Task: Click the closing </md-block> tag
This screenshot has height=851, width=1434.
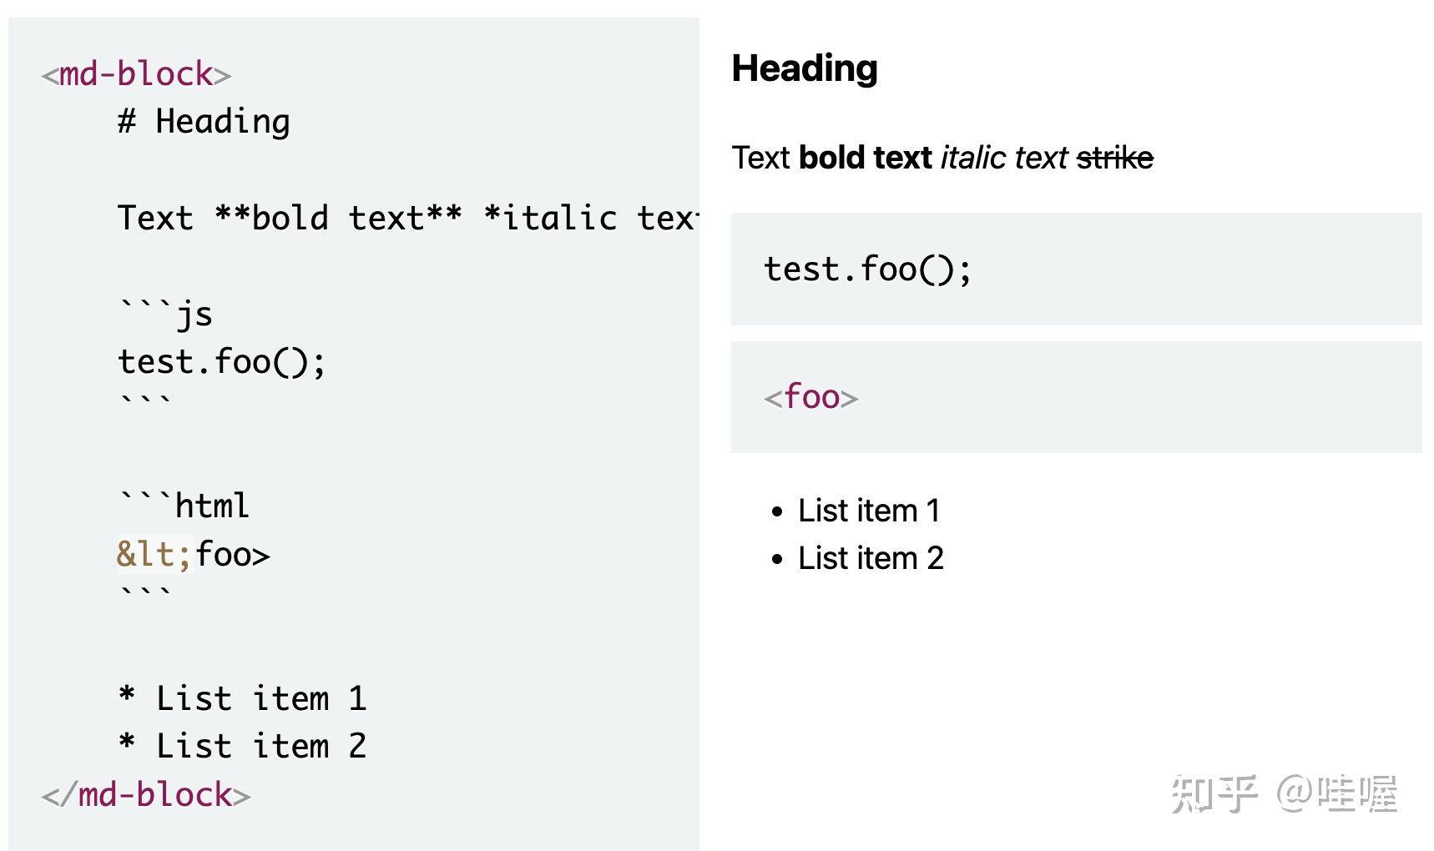Action: point(146,794)
